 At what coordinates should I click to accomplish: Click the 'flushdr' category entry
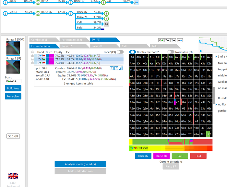[222, 98]
